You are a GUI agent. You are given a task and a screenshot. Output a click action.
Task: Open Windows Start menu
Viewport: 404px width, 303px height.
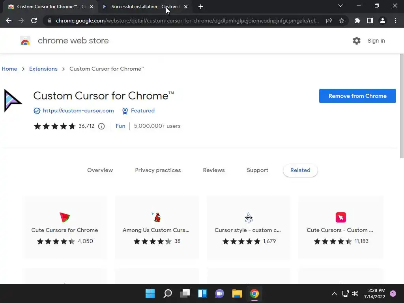[150, 294]
